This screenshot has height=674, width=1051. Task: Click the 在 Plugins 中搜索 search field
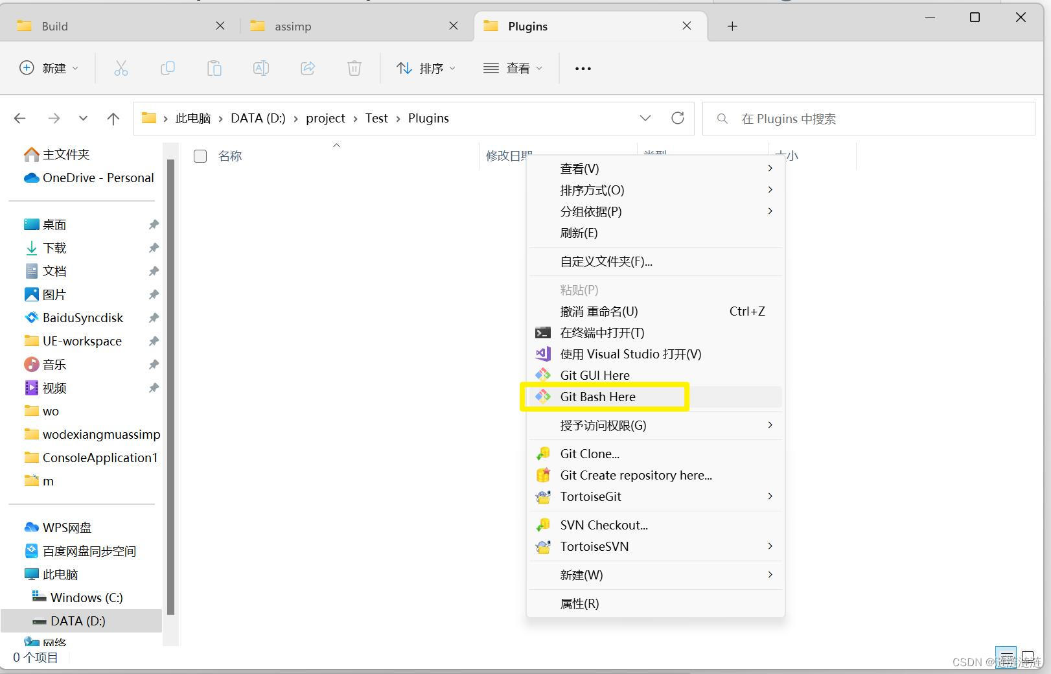(x=868, y=119)
